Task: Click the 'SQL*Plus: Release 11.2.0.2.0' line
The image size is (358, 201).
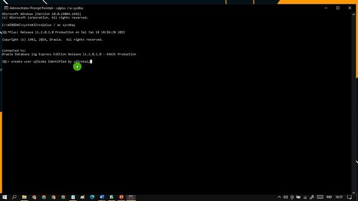Action: (x=63, y=32)
